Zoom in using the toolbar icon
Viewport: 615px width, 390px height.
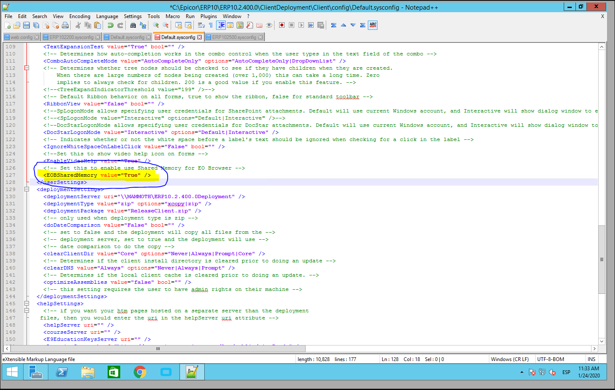point(156,25)
